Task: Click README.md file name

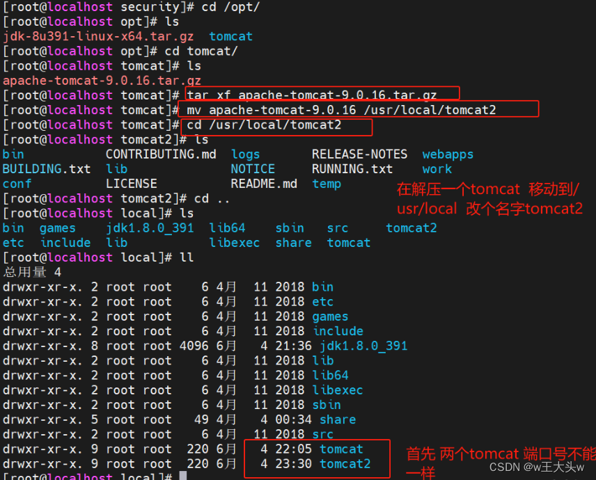Action: pos(264,184)
